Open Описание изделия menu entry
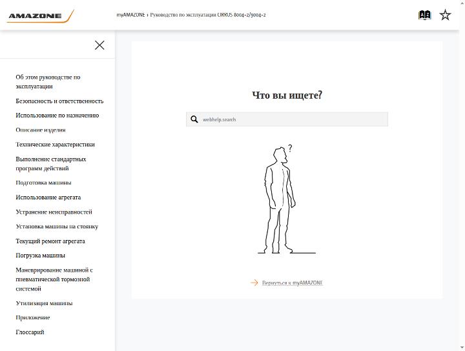The width and height of the screenshot is (465, 351). point(41,130)
